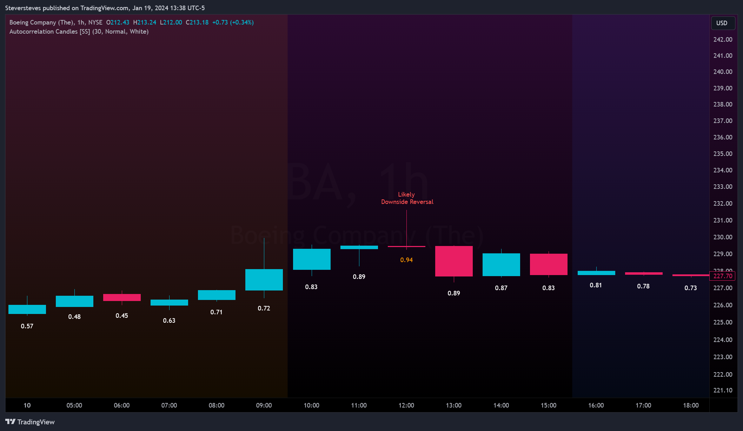Click the Likely Downside Reversal label
Screen dimensions: 743x431
pyautogui.click(x=407, y=198)
